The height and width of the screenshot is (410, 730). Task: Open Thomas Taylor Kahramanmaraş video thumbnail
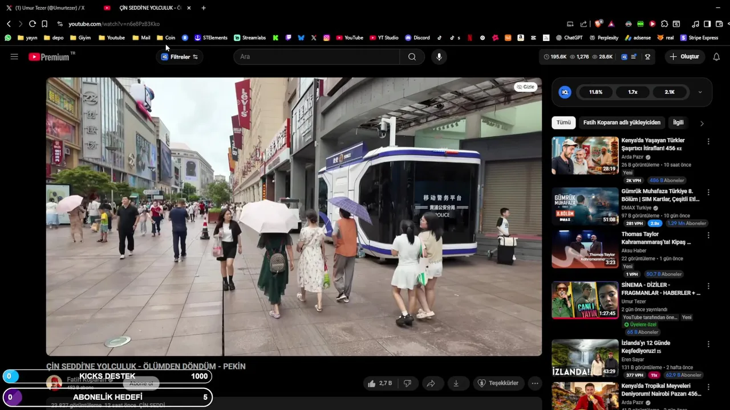click(x=585, y=249)
